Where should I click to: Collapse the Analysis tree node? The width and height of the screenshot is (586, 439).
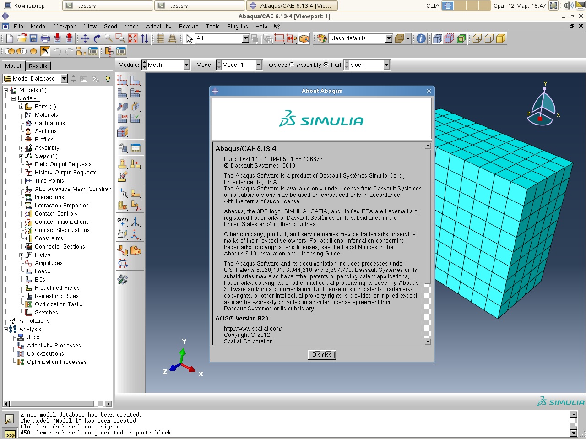pos(5,329)
